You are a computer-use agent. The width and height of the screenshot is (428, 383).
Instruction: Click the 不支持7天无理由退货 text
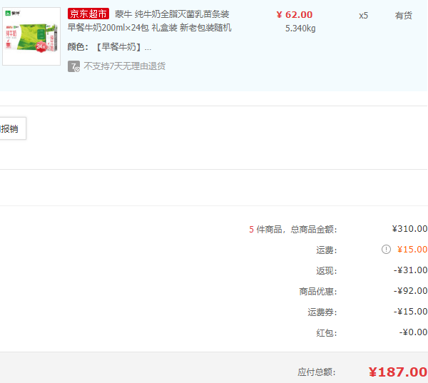point(124,66)
